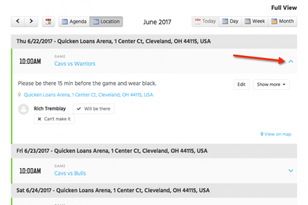Mark Will be there for Rich Tremblay
Viewport: 308px width, 205px height.
(93, 109)
